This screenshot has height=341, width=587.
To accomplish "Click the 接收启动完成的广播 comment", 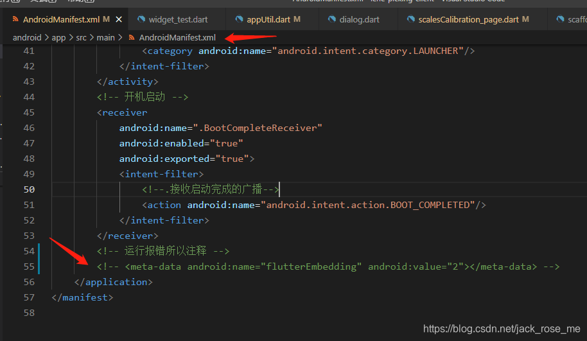I will pyautogui.click(x=211, y=189).
